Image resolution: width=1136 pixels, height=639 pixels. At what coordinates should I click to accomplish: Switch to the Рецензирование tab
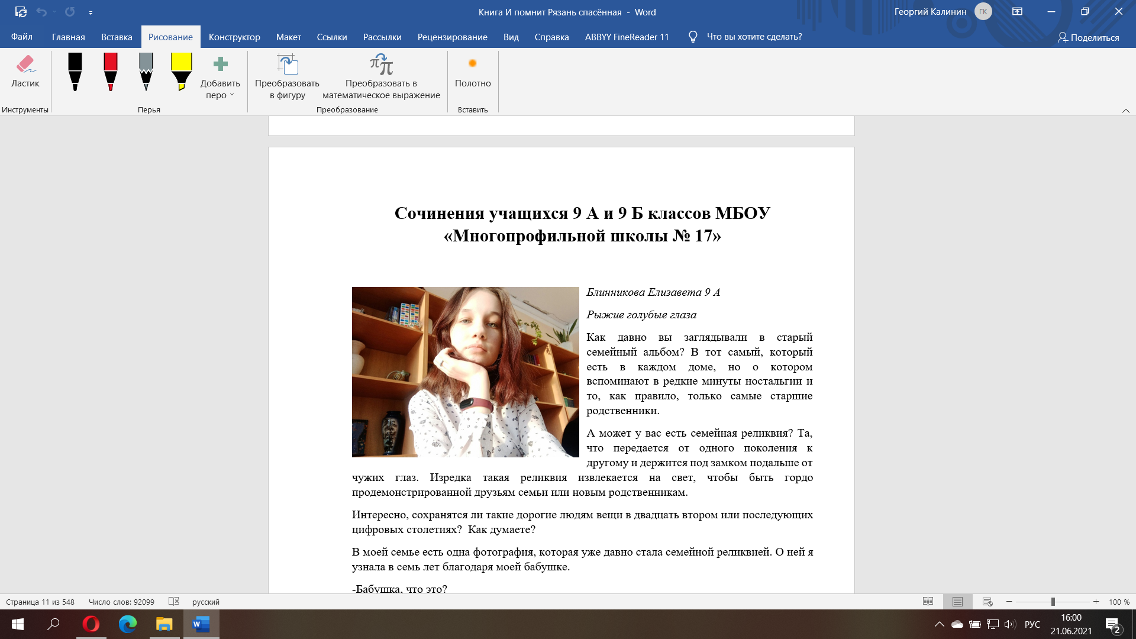click(x=453, y=37)
